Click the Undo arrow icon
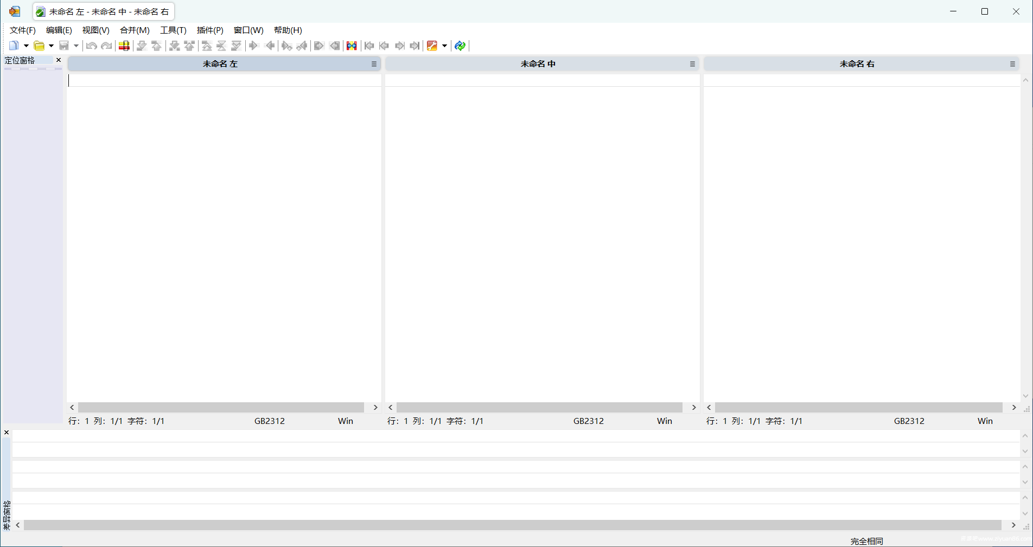Image resolution: width=1033 pixels, height=547 pixels. point(91,46)
